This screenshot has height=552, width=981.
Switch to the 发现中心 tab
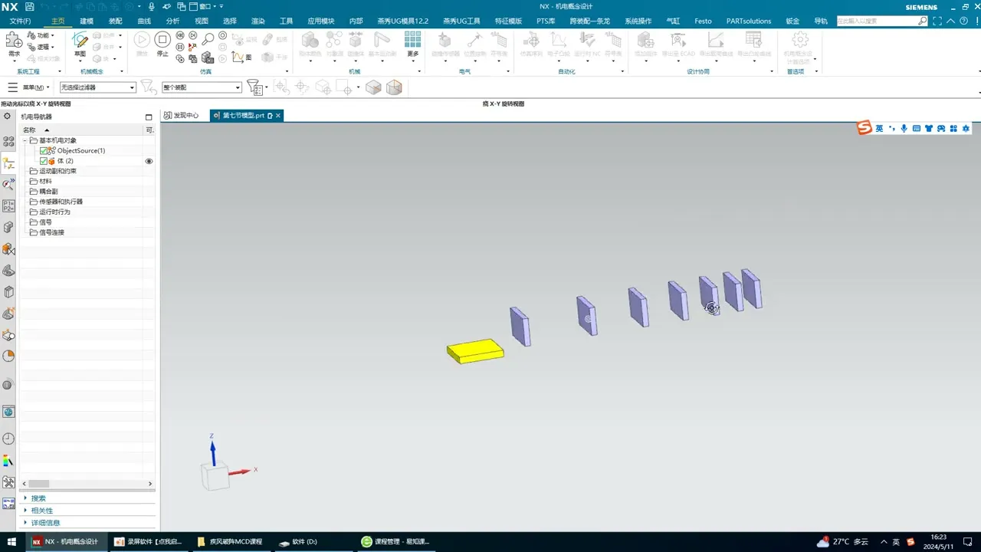point(182,115)
